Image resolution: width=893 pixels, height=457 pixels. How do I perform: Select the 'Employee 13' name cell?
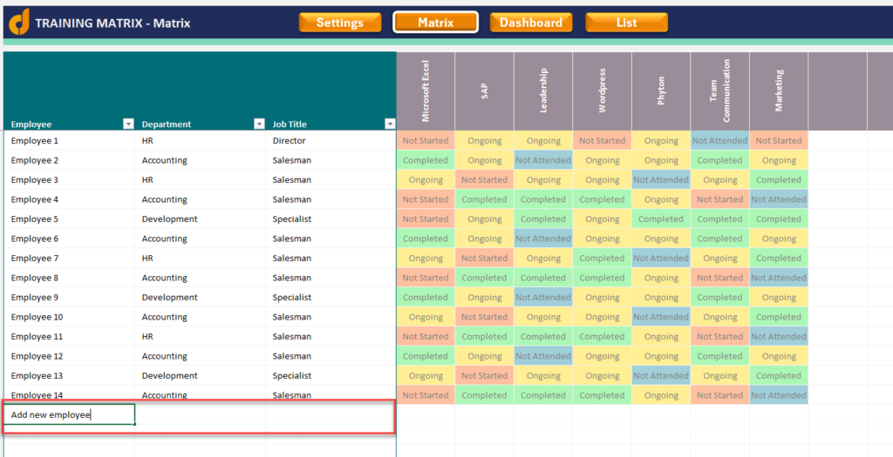pos(70,376)
